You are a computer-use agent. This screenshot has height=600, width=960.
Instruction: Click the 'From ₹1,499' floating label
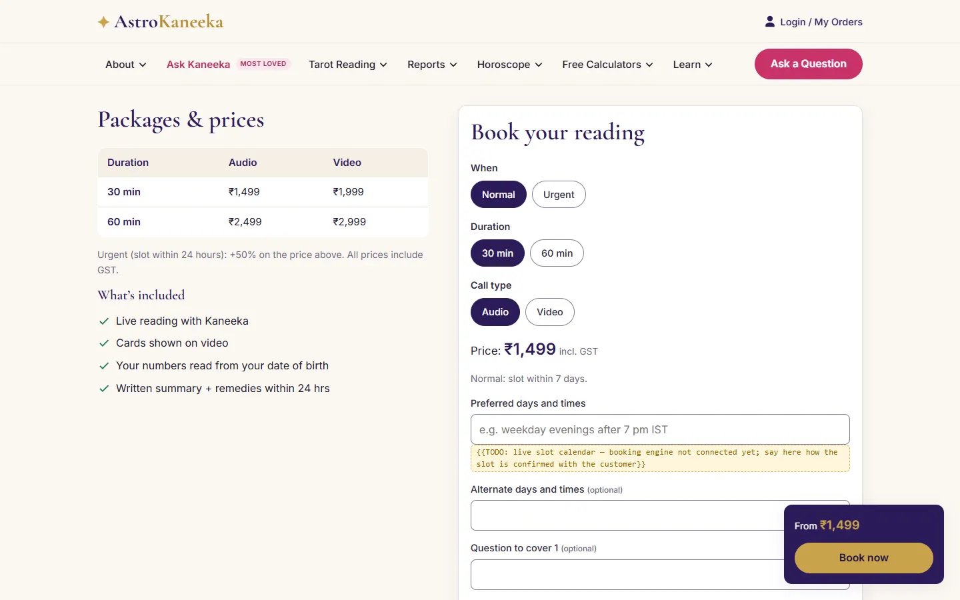pos(827,525)
